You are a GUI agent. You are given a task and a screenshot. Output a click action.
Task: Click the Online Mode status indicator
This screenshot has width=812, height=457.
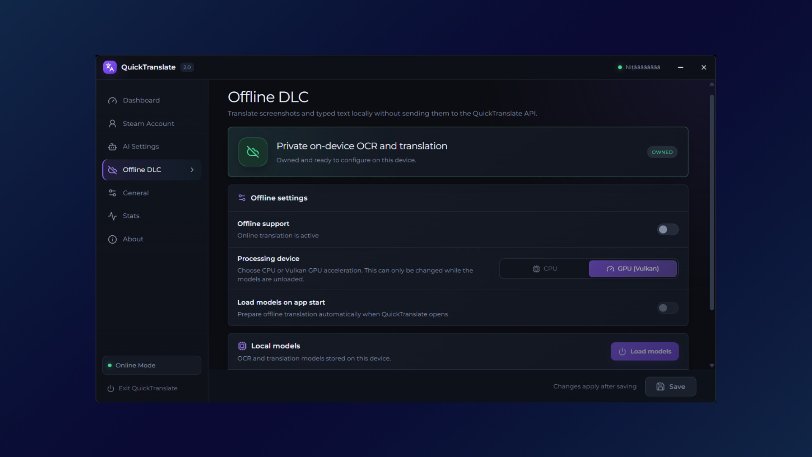coord(152,365)
